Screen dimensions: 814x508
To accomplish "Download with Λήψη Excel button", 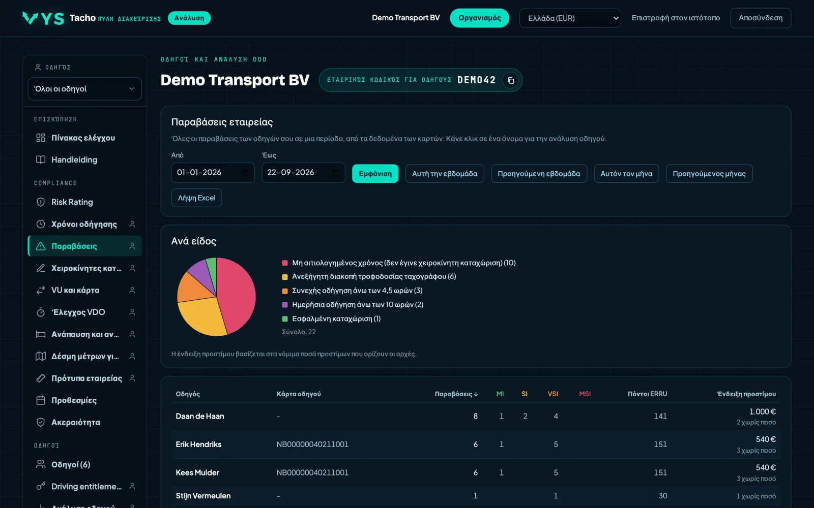I will pyautogui.click(x=196, y=198).
